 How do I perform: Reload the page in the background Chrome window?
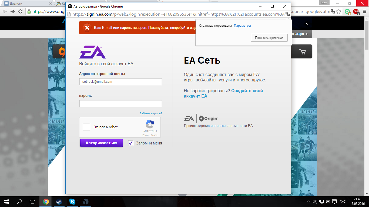20,11
